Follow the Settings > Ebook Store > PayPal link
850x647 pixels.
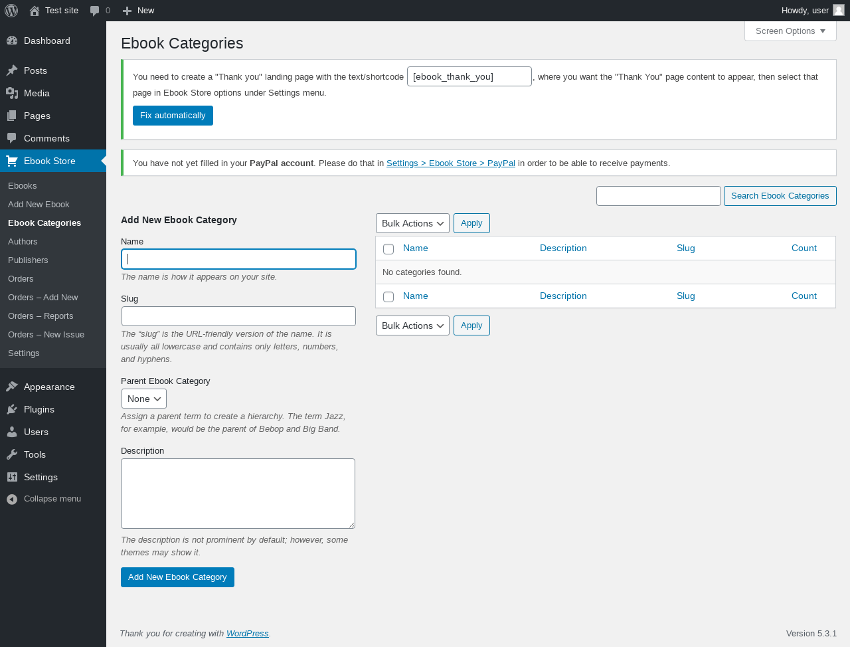[450, 163]
